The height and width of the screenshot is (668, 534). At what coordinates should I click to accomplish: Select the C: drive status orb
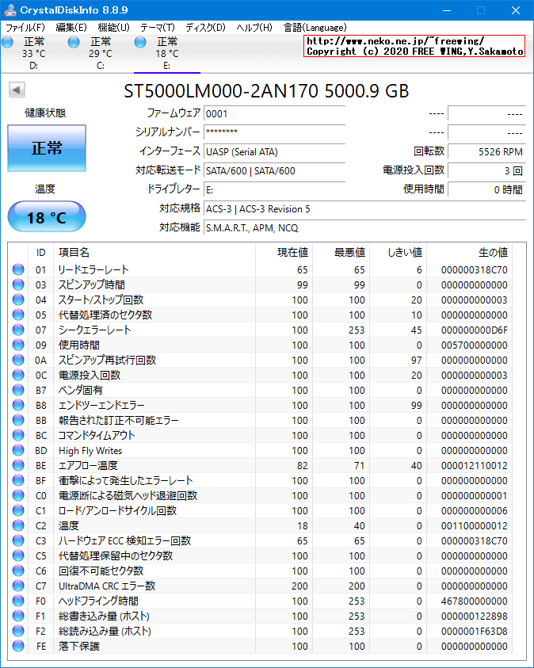tap(74, 42)
